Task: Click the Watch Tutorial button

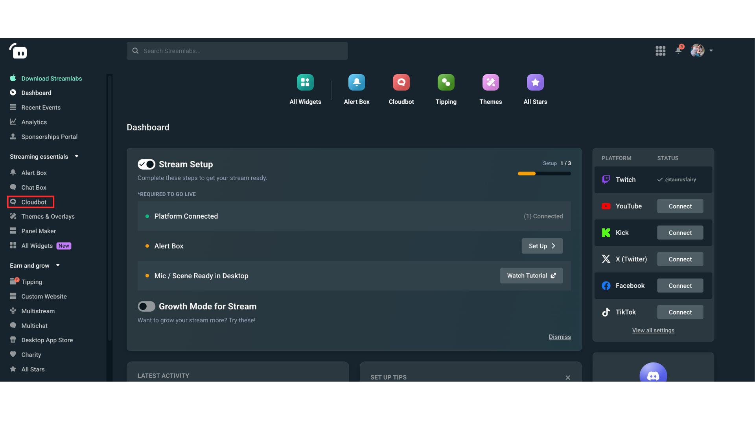Action: (x=531, y=276)
